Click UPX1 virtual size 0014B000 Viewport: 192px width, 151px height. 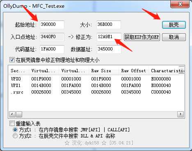(x=41, y=85)
